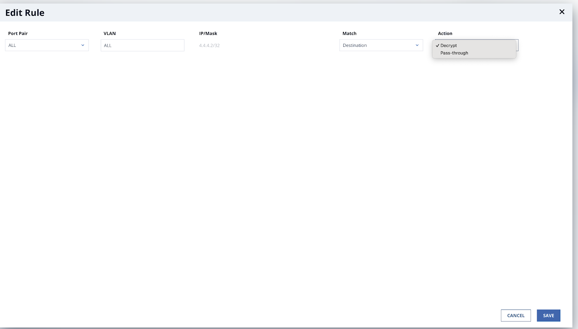Click the CANCEL button

516,316
